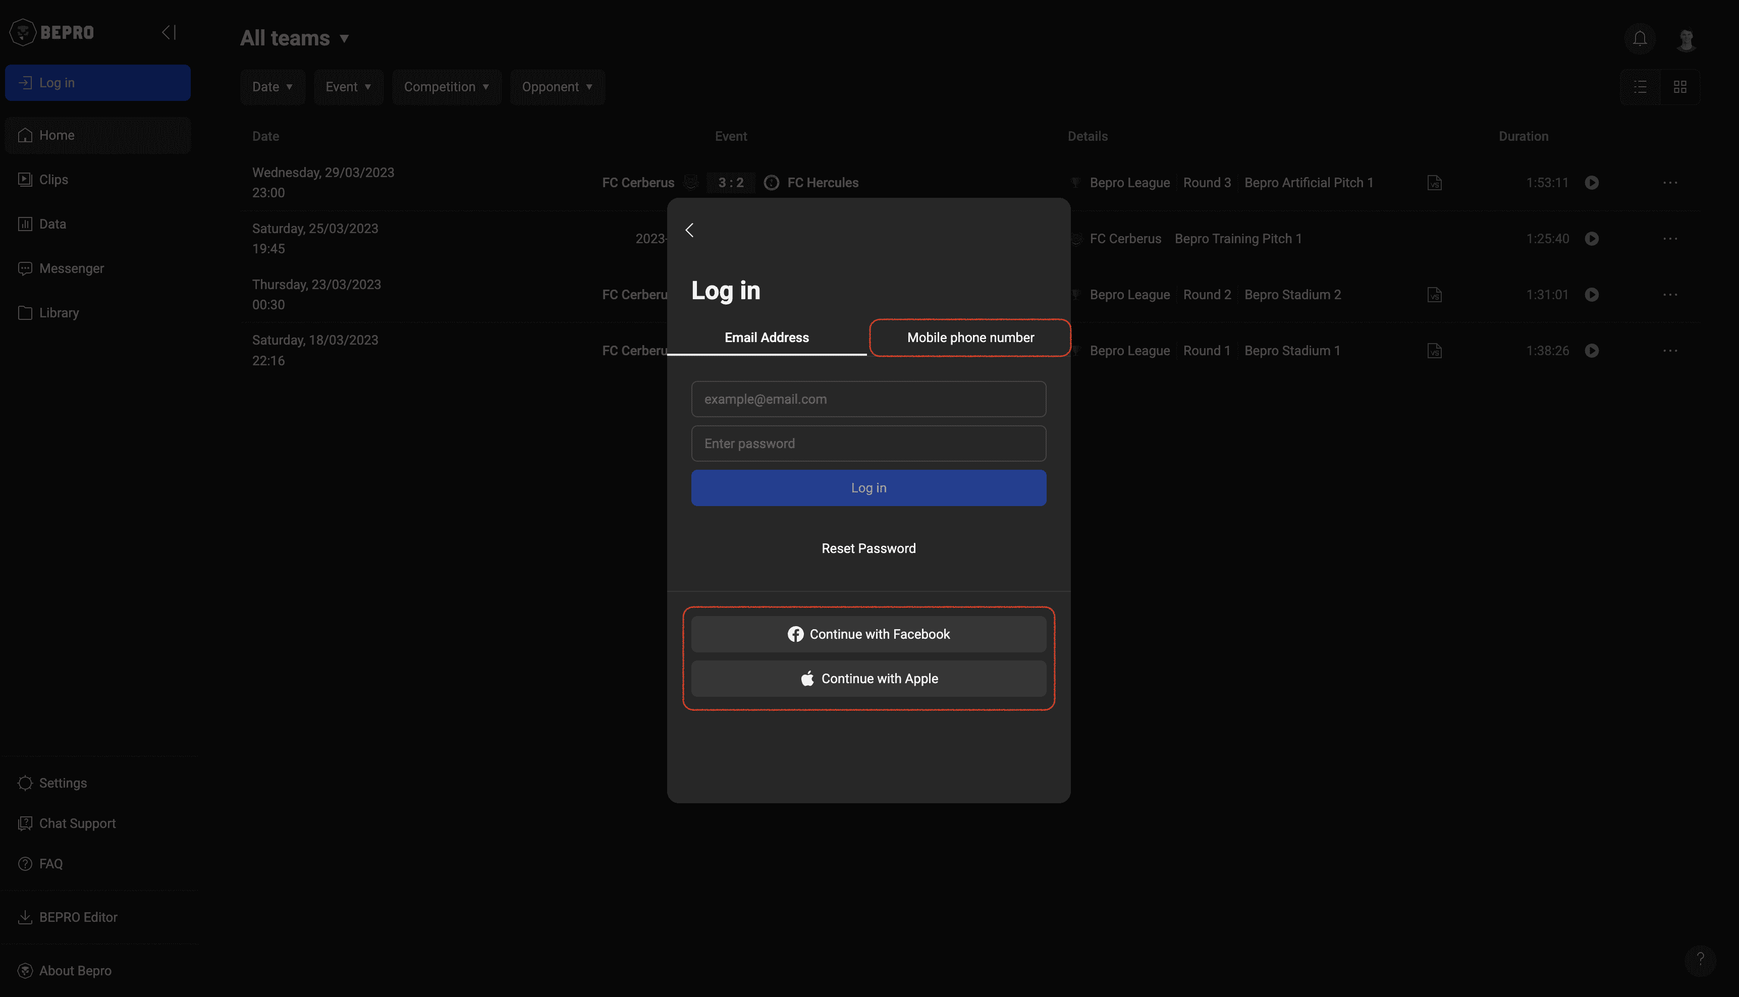Click Continue with Facebook

[x=868, y=634]
